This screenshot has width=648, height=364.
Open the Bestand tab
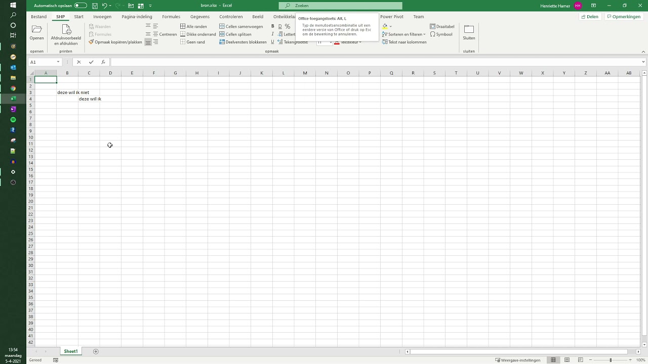click(38, 17)
